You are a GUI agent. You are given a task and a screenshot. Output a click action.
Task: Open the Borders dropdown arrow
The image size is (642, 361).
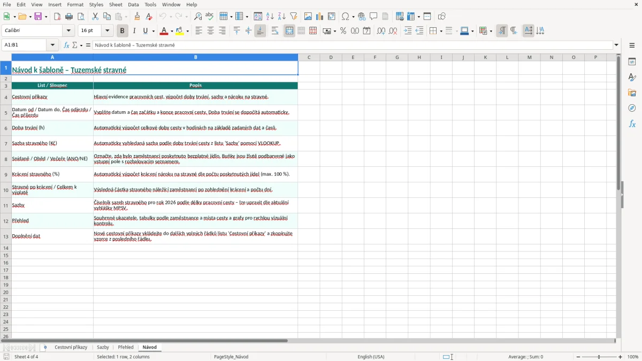[440, 31]
